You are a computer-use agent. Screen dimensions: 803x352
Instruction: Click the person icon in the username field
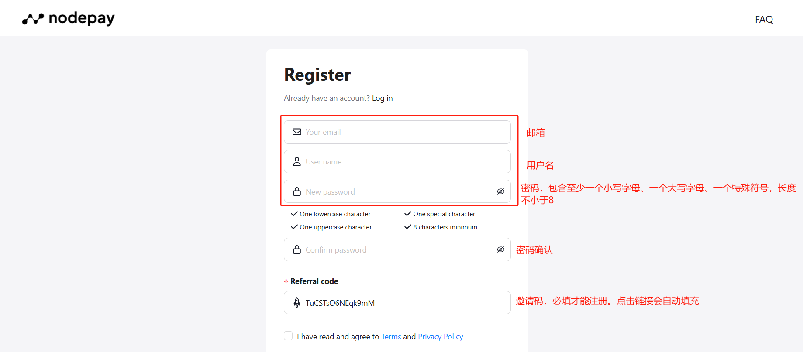[x=297, y=161]
